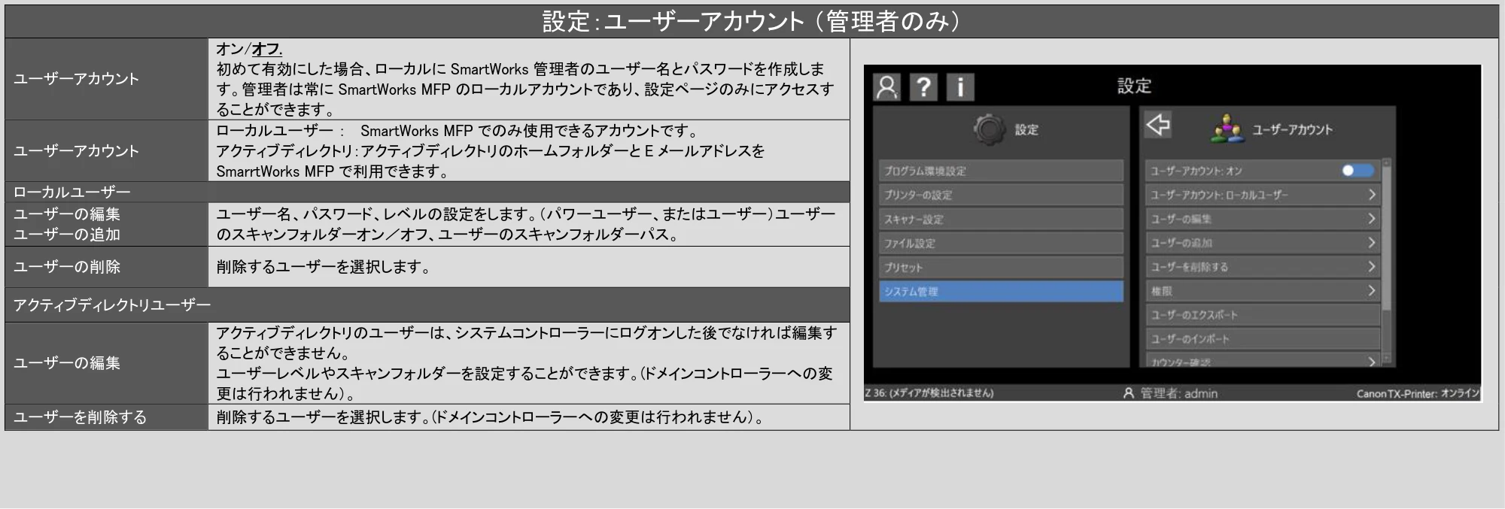Select the highlighted システム管理 item
This screenshot has width=1505, height=509.
(1001, 291)
